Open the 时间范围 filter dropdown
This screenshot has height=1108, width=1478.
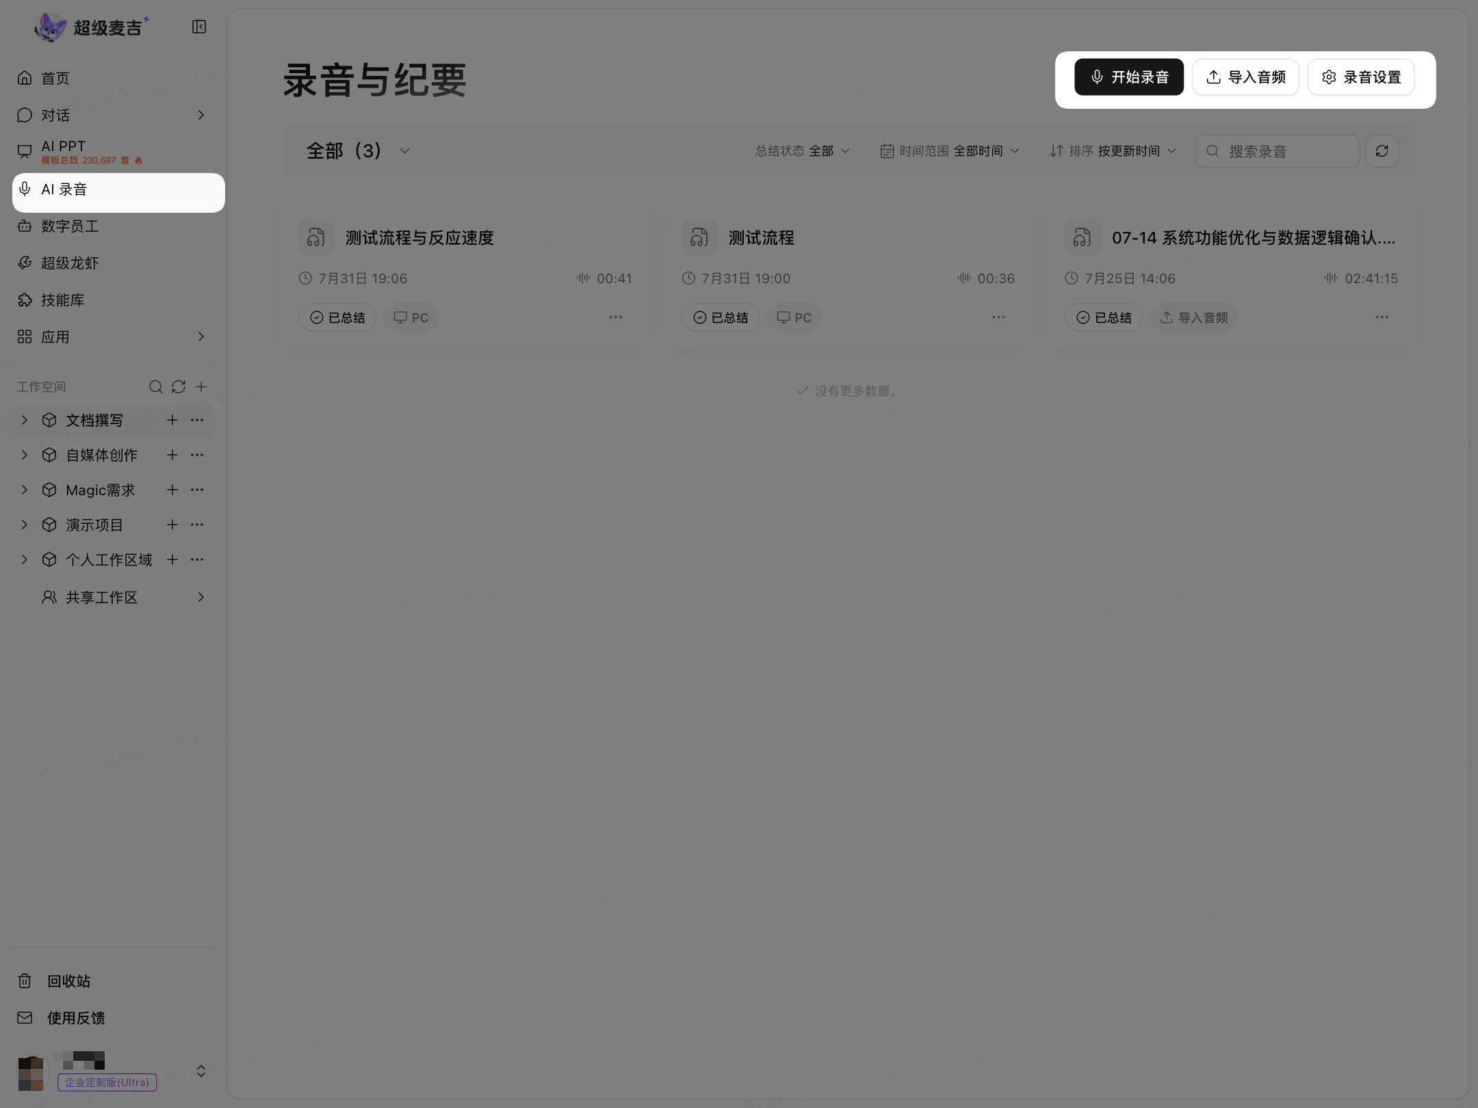point(950,150)
